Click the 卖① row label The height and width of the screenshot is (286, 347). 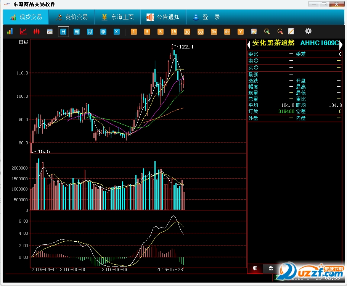253,61
